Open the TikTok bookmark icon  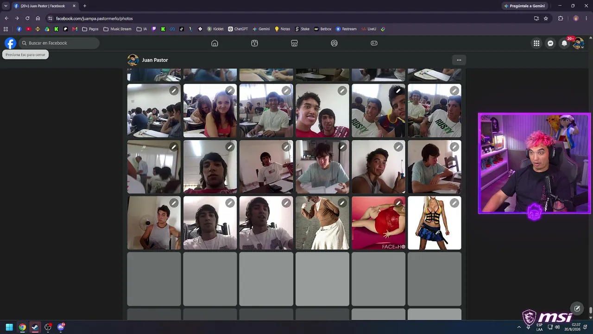(181, 29)
